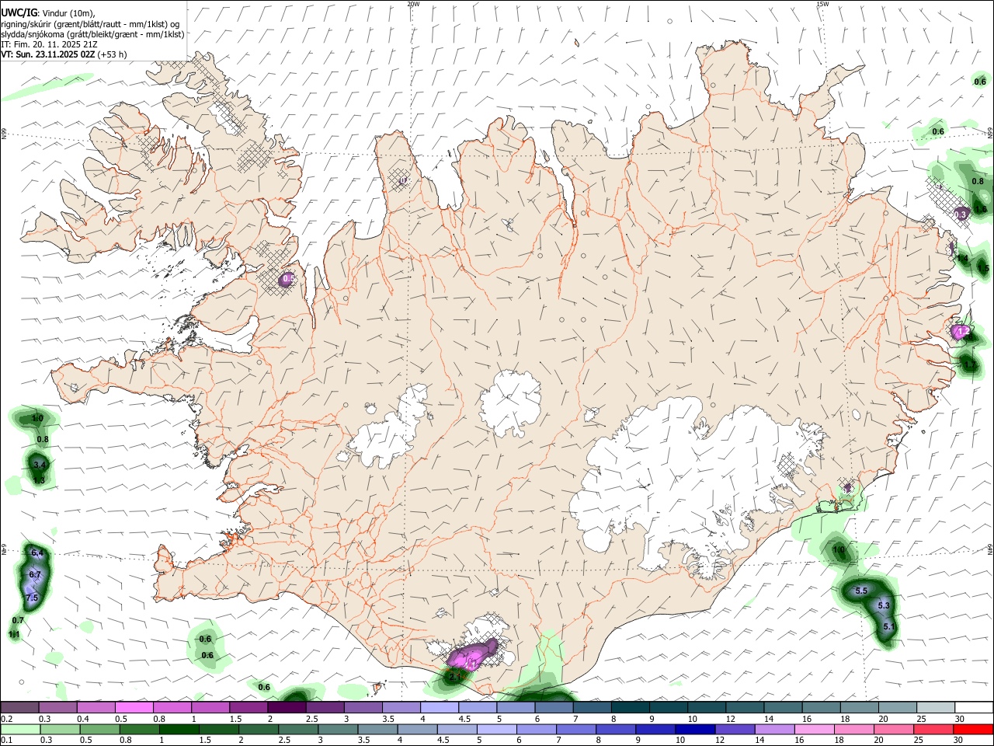Screen dimensions: 994x746
Task: Click the 0.7 value on the western edge
Action: 19,621
